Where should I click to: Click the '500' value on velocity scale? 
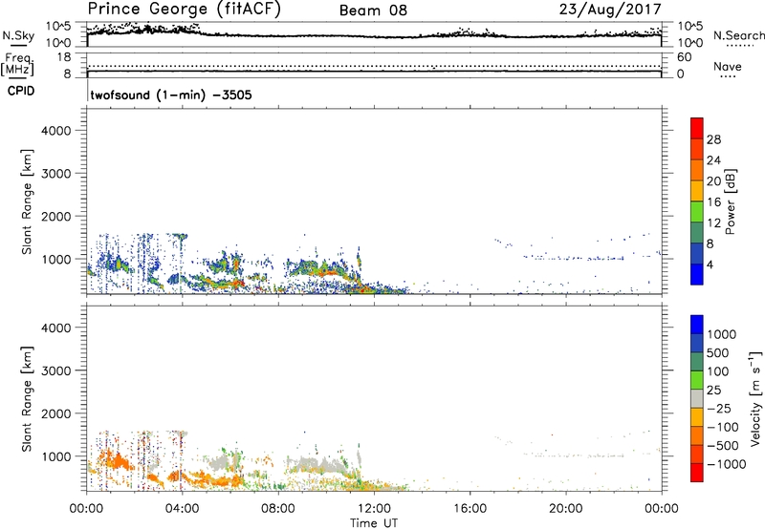tap(717, 353)
